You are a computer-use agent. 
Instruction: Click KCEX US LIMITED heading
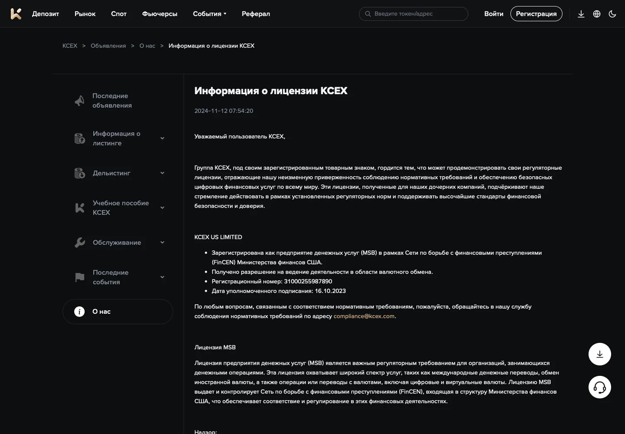click(x=218, y=237)
